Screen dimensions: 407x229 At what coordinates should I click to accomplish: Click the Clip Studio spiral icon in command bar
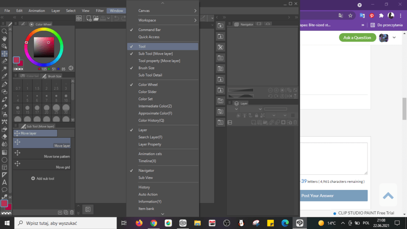[x=79, y=18]
